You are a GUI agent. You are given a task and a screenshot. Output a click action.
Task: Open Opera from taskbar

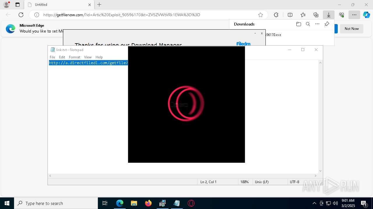pyautogui.click(x=191, y=203)
